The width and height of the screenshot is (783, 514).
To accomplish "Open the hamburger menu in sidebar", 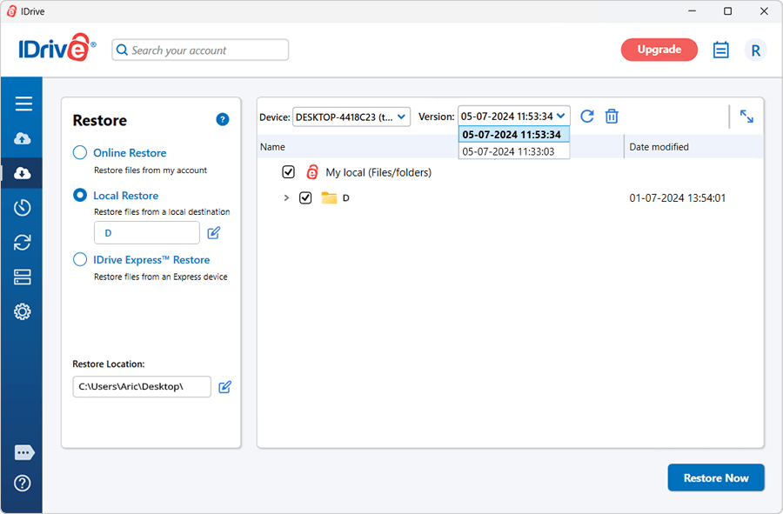I will (23, 103).
